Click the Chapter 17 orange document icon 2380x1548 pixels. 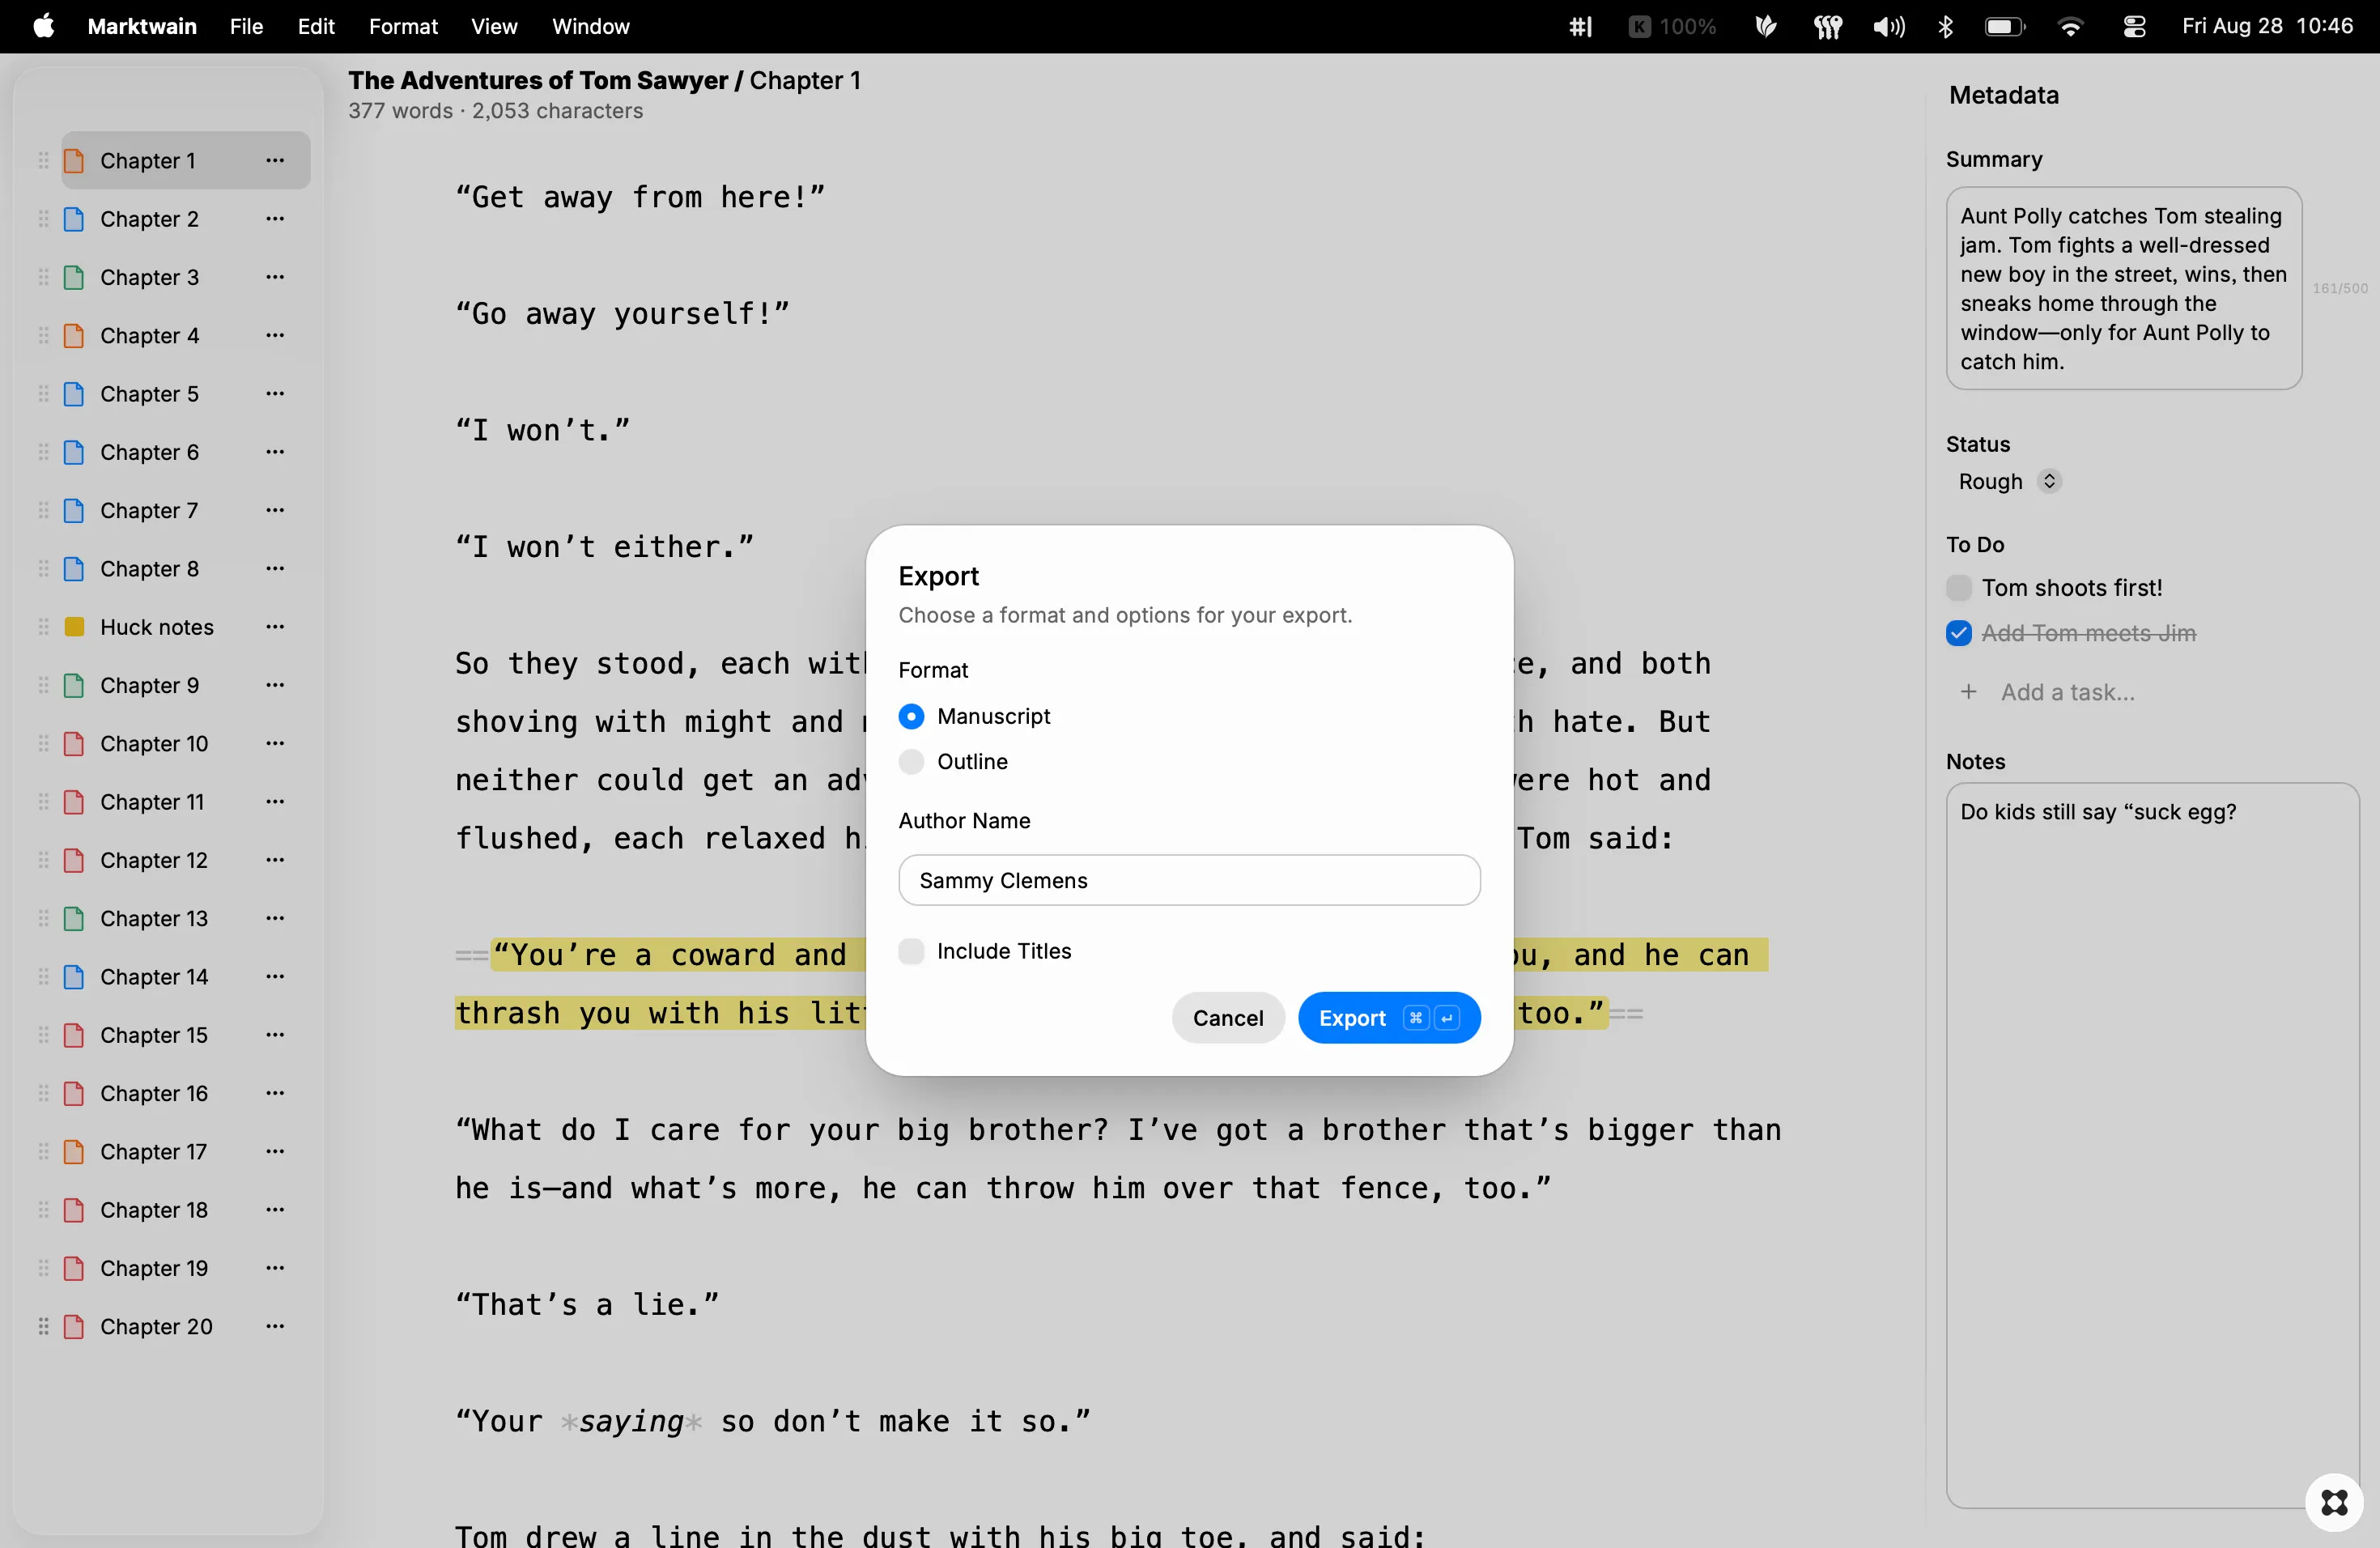tap(74, 1152)
